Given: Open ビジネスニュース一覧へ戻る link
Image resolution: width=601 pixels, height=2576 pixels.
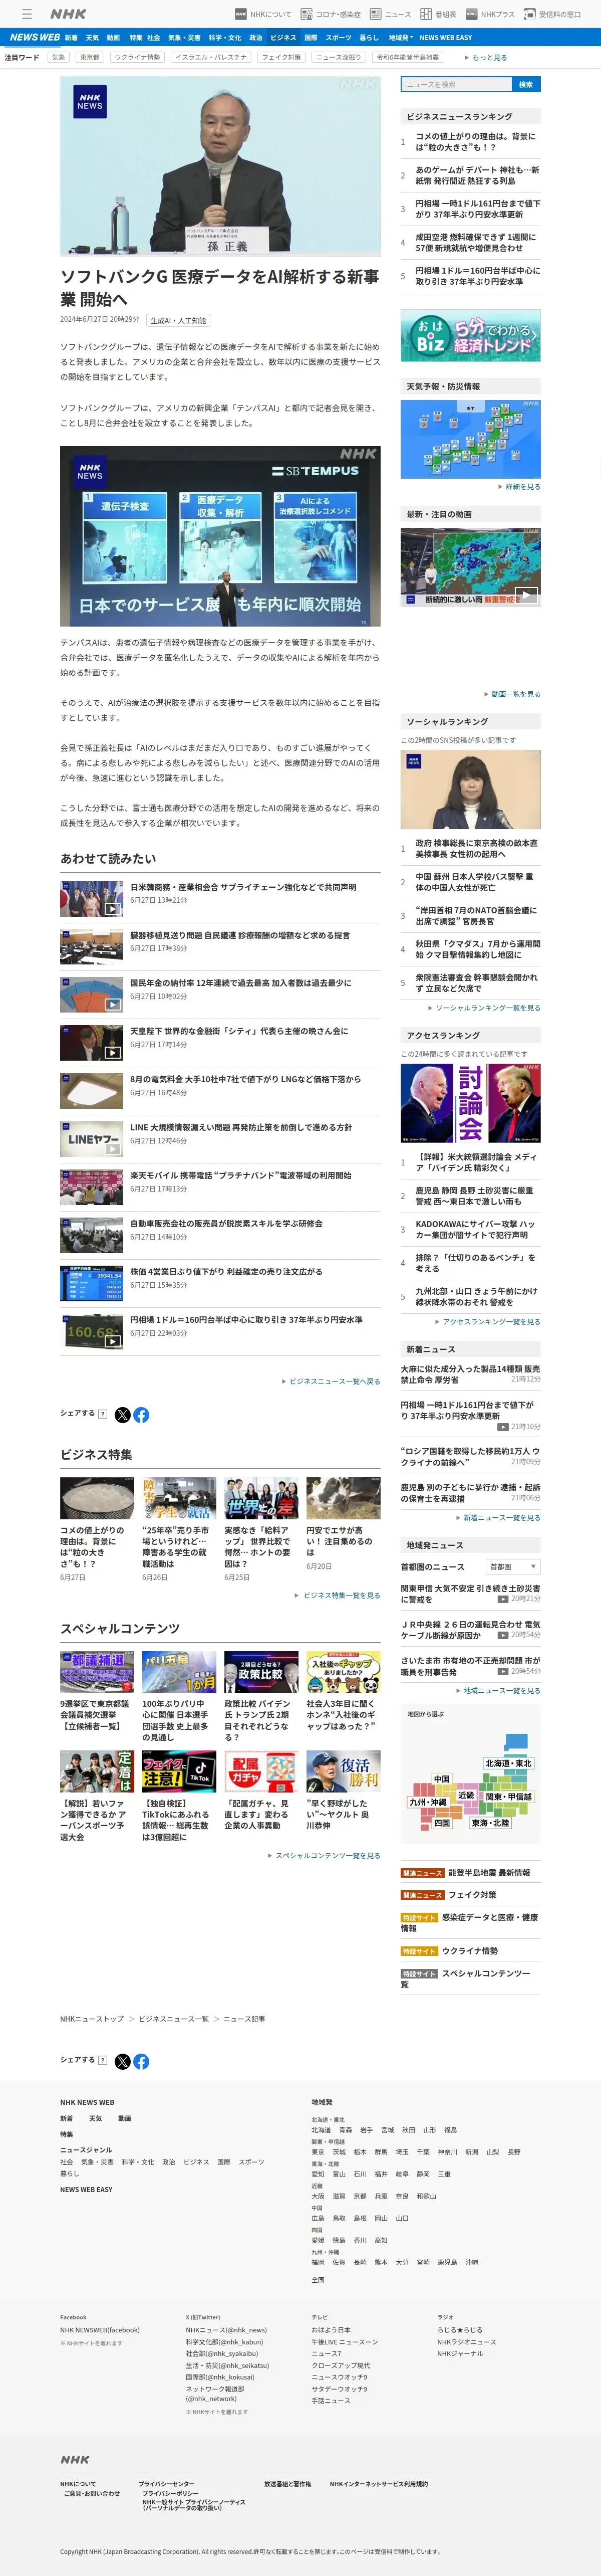Looking at the screenshot, I should [x=332, y=1381].
